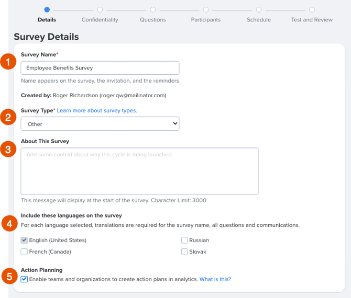Switch to the Schedule tab label
The height and width of the screenshot is (298, 351).
point(259,20)
